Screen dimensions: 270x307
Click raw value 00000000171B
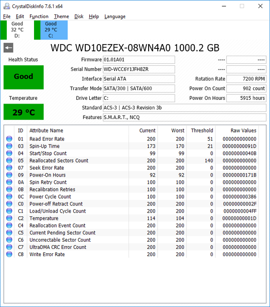pyautogui.click(x=239, y=175)
